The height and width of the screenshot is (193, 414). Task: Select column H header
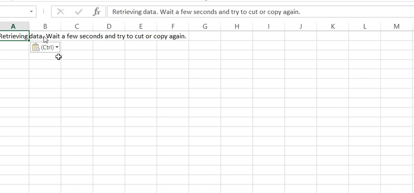pyautogui.click(x=237, y=26)
